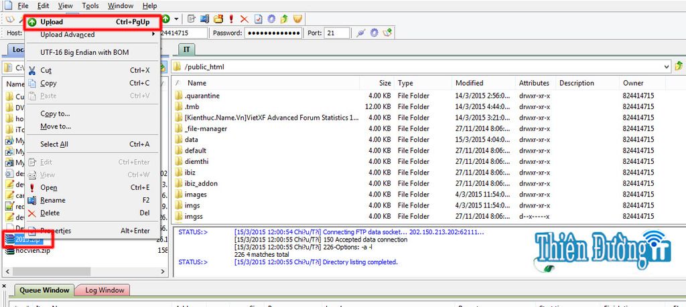Select the IT remote connection tab

pyautogui.click(x=187, y=50)
